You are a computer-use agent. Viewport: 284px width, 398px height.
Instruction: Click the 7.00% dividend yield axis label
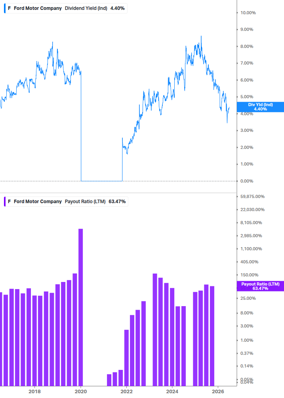point(247,63)
